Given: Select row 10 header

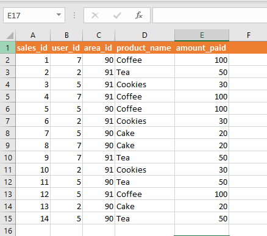Looking at the screenshot, I should pyautogui.click(x=8, y=157).
